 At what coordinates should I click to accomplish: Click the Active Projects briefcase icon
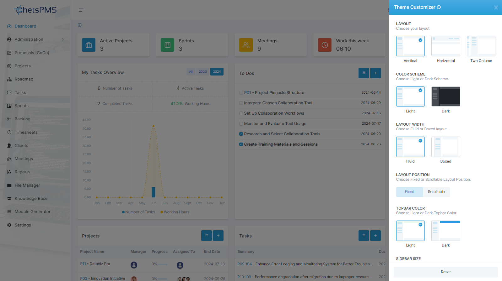89,45
